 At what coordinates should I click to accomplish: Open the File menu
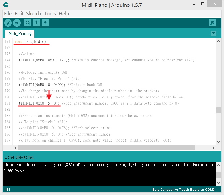[x=8, y=14]
